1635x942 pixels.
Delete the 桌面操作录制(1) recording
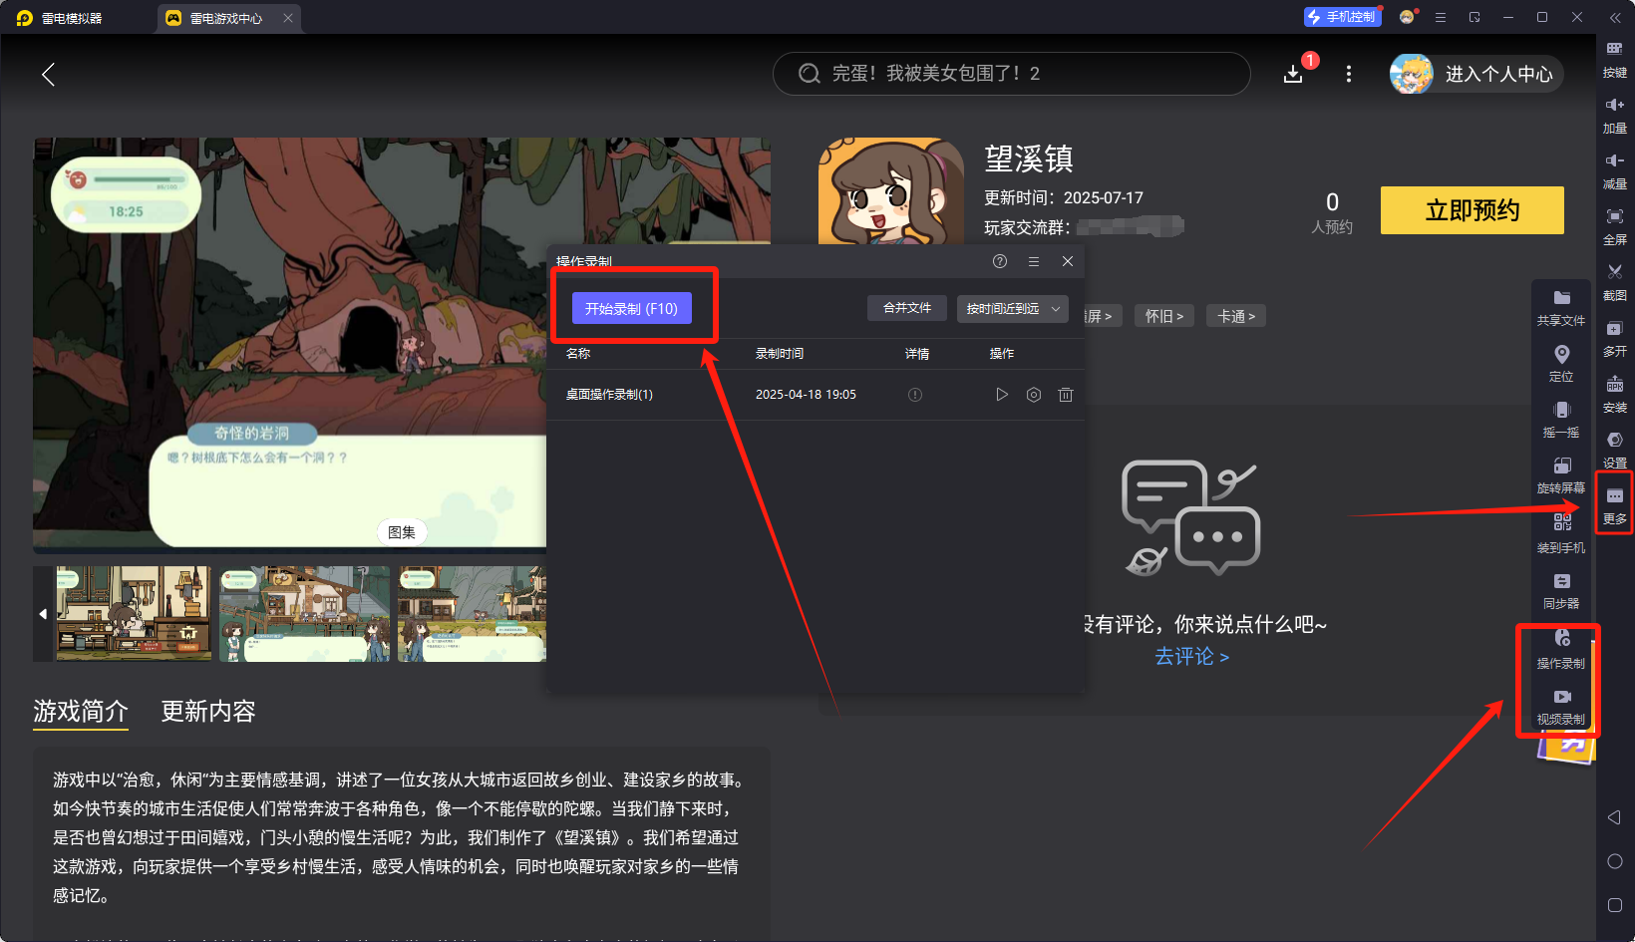pos(1066,395)
